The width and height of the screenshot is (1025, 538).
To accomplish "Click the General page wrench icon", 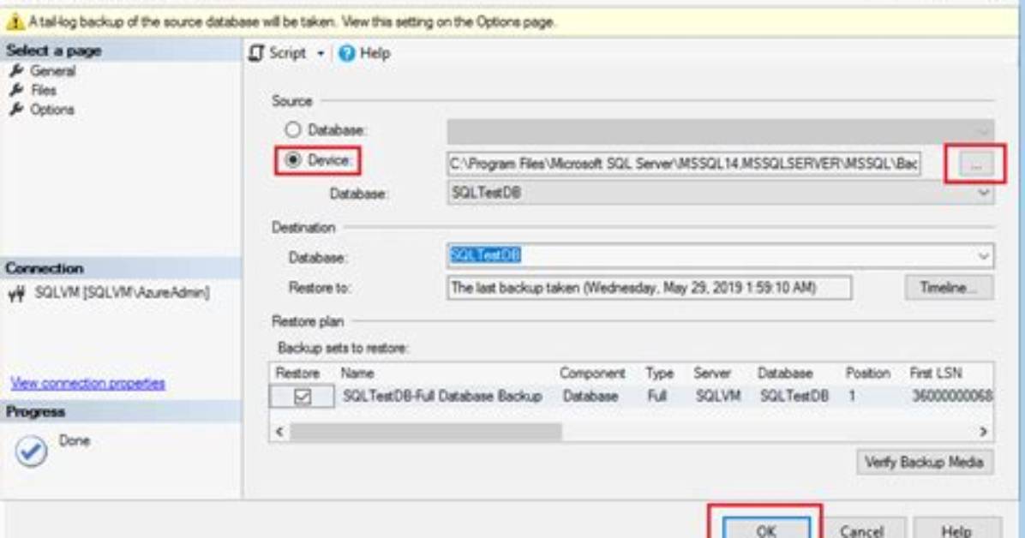I will [16, 70].
